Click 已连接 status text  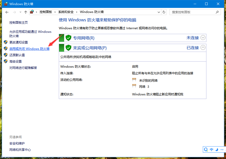tap(193, 48)
